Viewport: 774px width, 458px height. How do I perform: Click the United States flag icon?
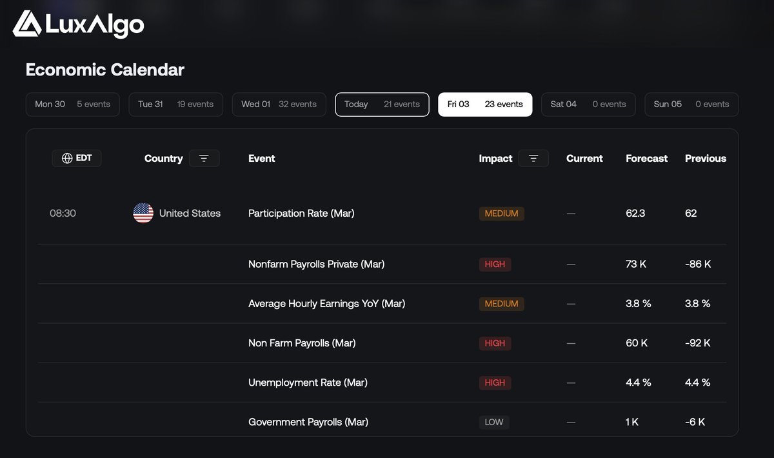[143, 213]
